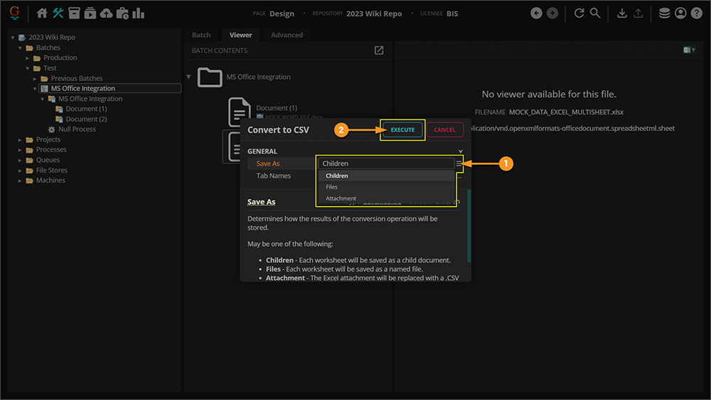Select the Null Process tree item
This screenshot has height=400, width=711.
click(x=77, y=129)
